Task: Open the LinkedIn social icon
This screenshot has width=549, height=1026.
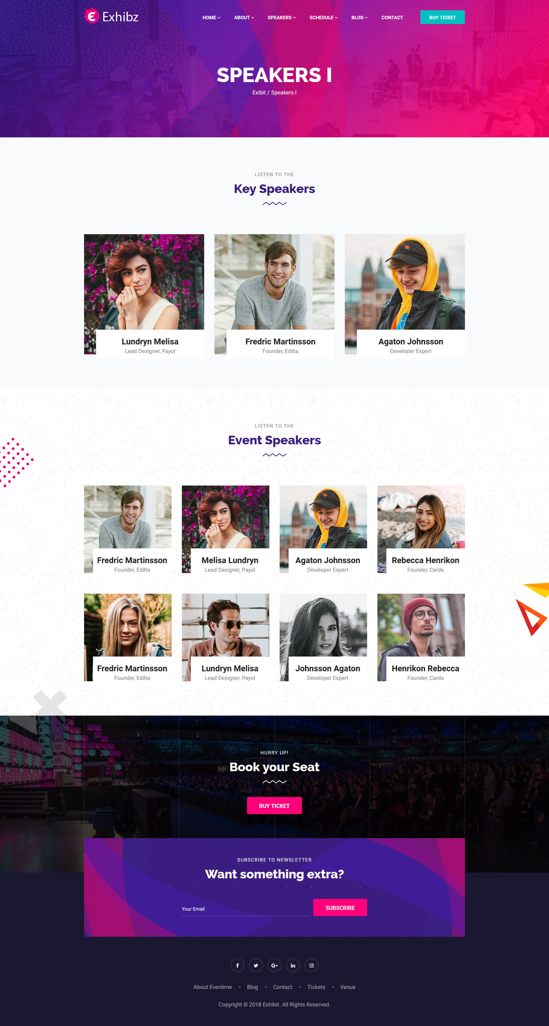Action: pyautogui.click(x=293, y=965)
